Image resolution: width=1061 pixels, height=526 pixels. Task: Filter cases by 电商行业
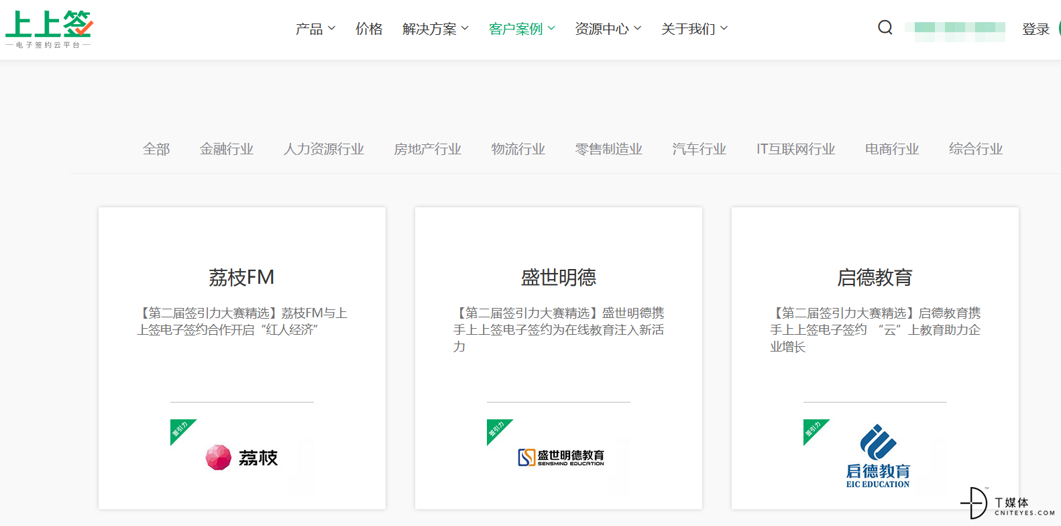tap(892, 149)
